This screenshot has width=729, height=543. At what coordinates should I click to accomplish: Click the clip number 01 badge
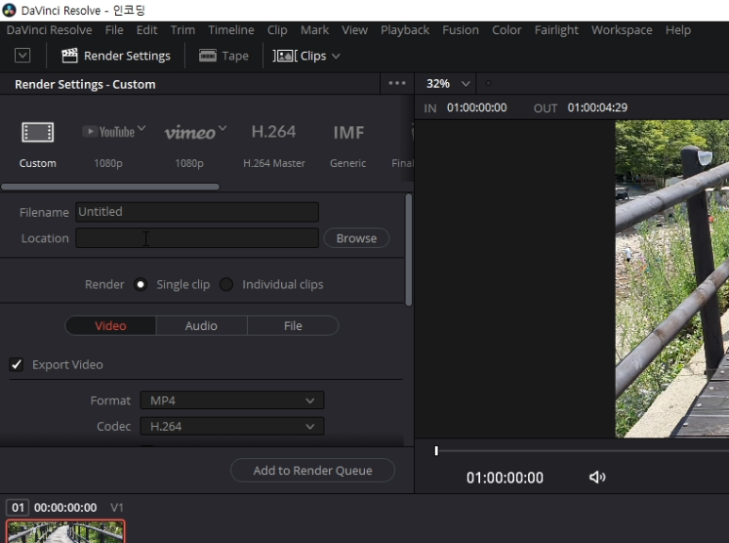[18, 507]
